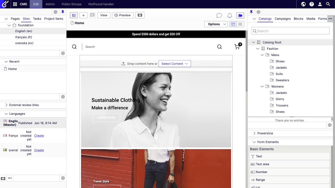
Task: Toggle the navigation pane tree button
Action: [x=74, y=15]
